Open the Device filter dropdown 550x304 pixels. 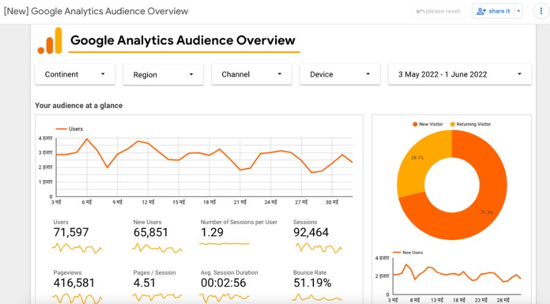[x=340, y=74]
